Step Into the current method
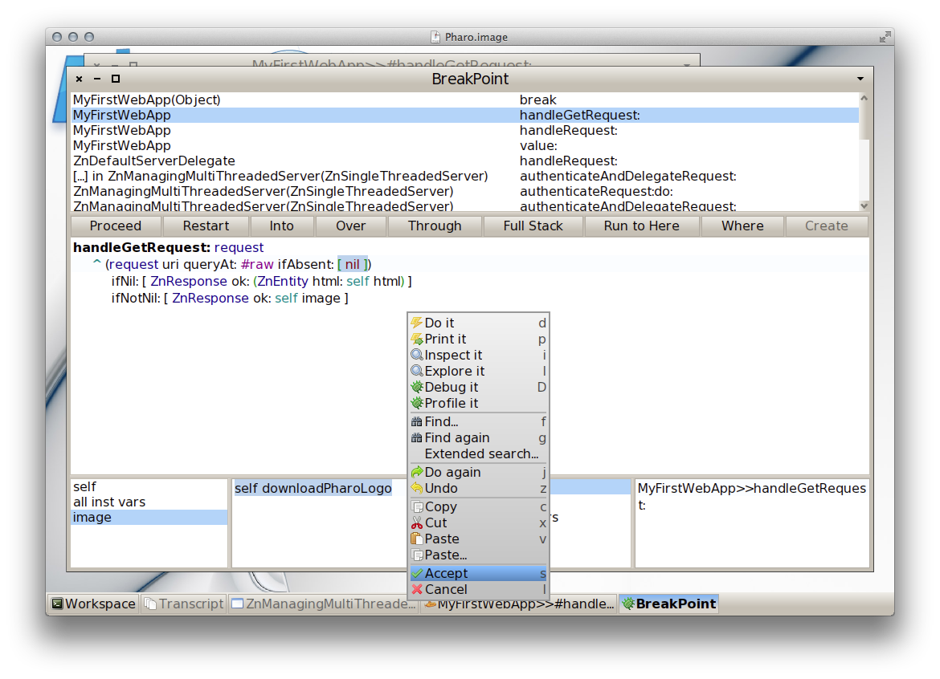Viewport: 940px width, 679px height. 282,226
